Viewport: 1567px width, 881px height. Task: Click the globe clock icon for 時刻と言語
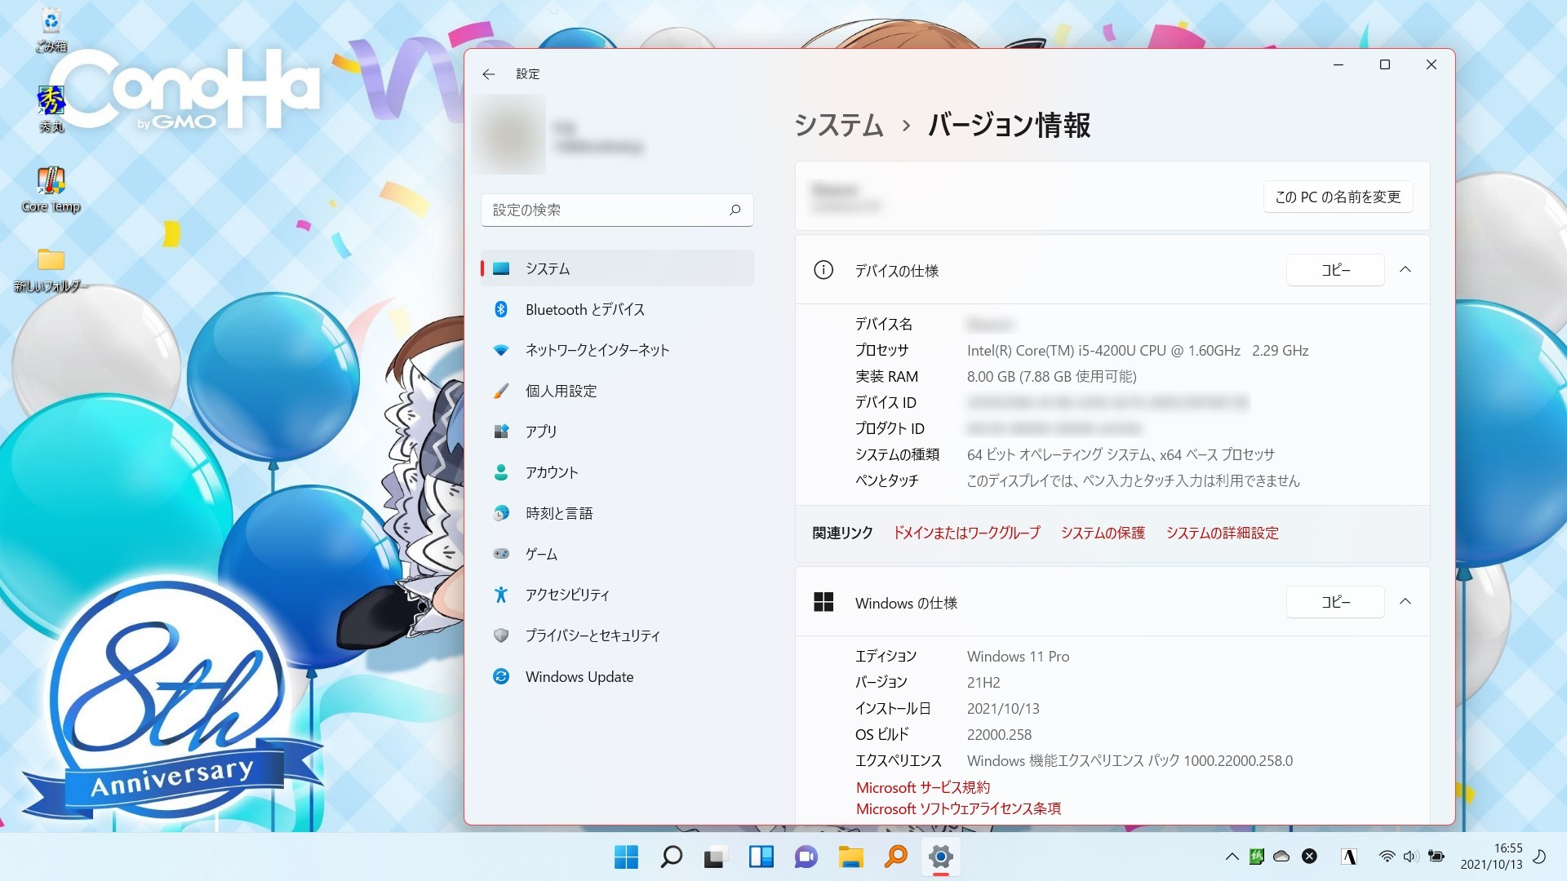501,513
